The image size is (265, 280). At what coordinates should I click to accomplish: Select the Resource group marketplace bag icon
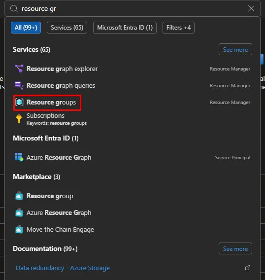19,196
